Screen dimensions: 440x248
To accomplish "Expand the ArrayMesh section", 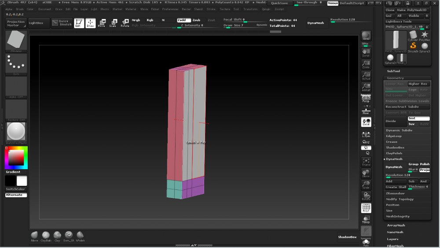I will click(x=396, y=225).
